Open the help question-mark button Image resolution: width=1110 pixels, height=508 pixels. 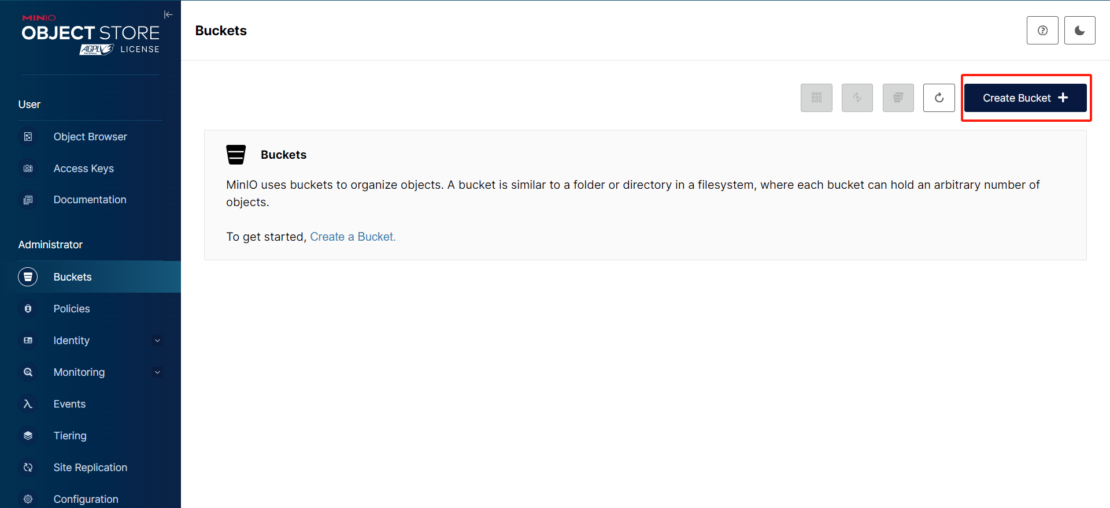[1042, 31]
